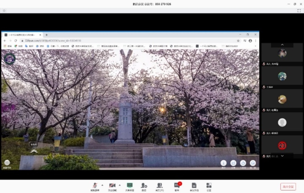Click the panorama info icon

(223, 163)
